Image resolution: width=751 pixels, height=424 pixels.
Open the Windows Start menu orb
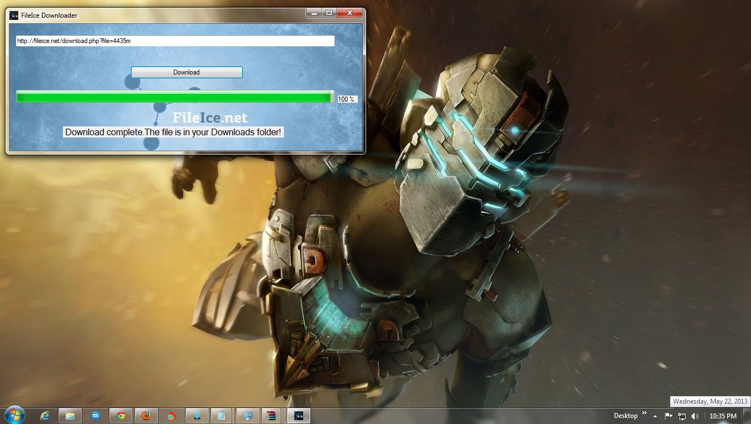(14, 416)
